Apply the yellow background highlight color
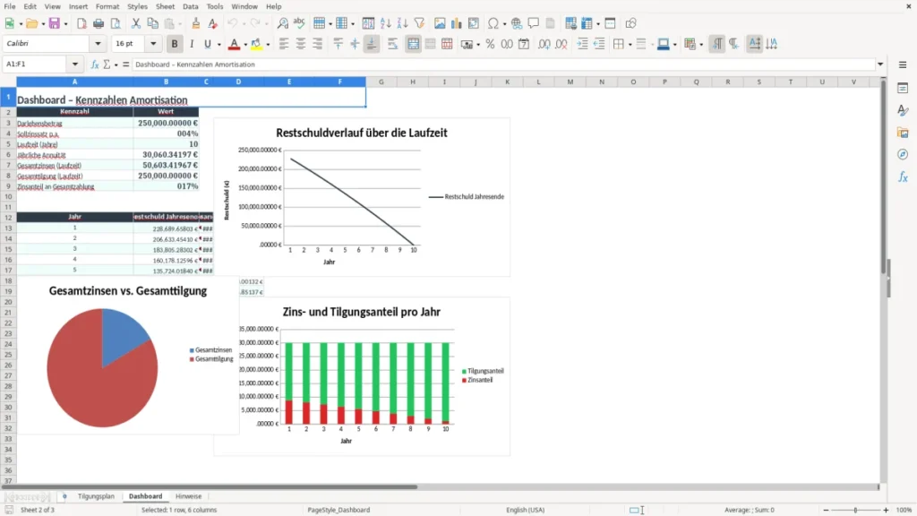This screenshot has width=917, height=516. click(x=256, y=44)
